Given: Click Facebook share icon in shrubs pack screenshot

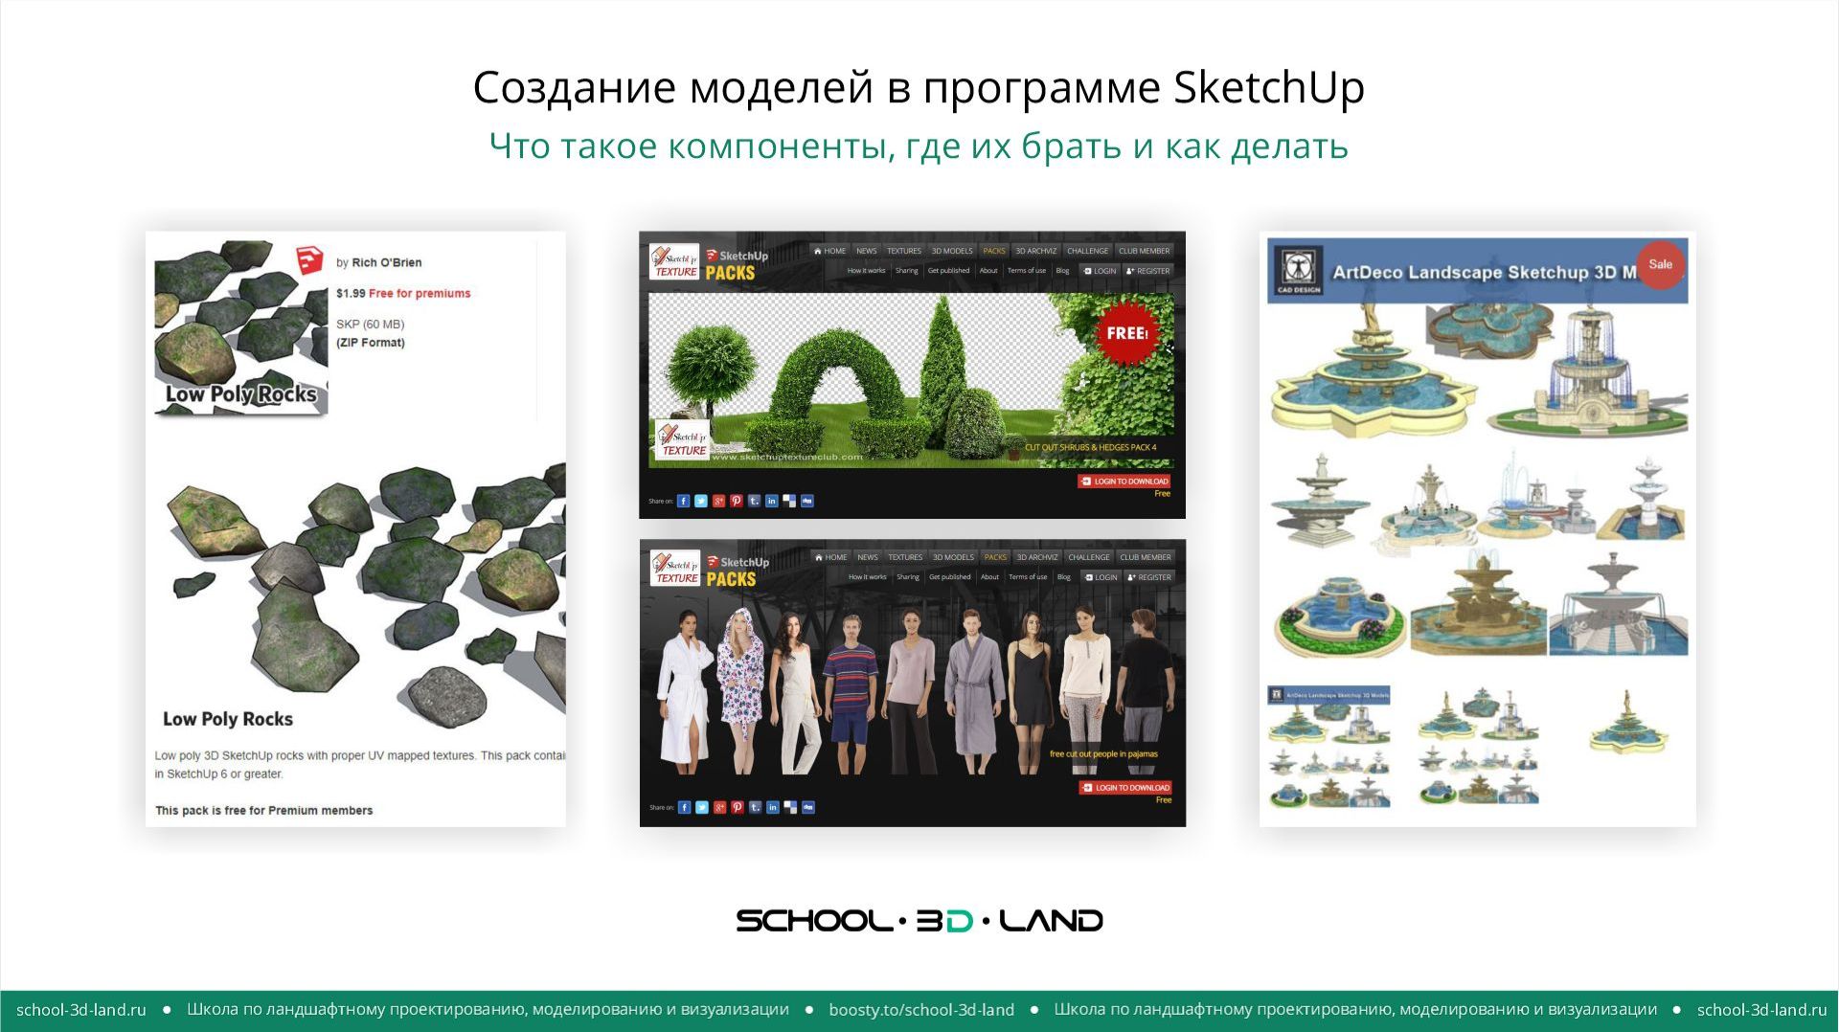Looking at the screenshot, I should click(683, 501).
